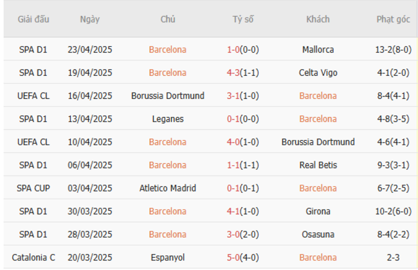Click the "Ngày" column header
Screen dimensions: 418x270
click(x=90, y=19)
